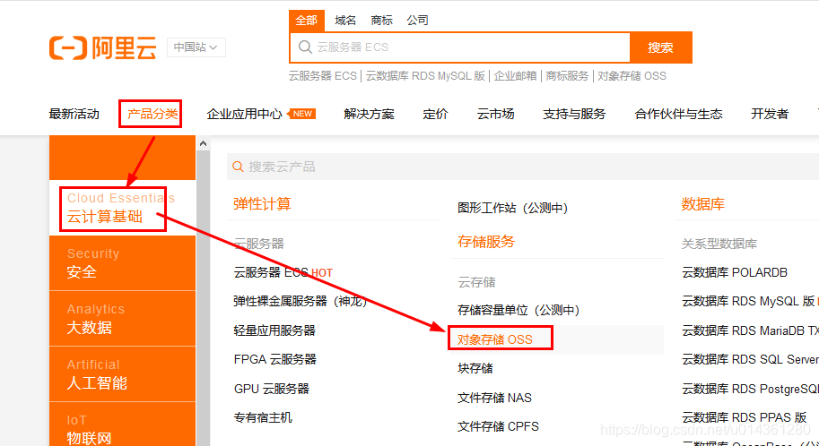The image size is (819, 446).
Task: Click the 数据库 category heading
Action: click(x=703, y=204)
